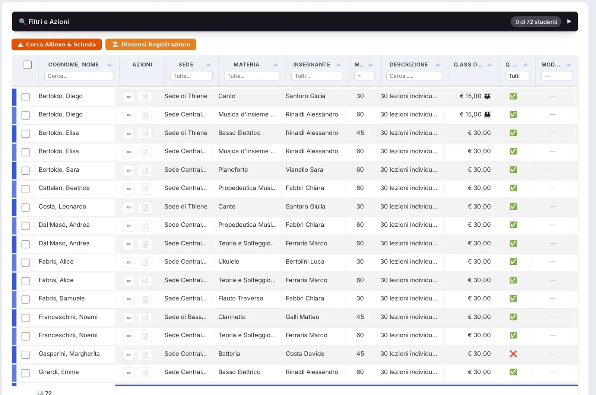Open the document icon for Bertoldo Sara

click(x=145, y=171)
